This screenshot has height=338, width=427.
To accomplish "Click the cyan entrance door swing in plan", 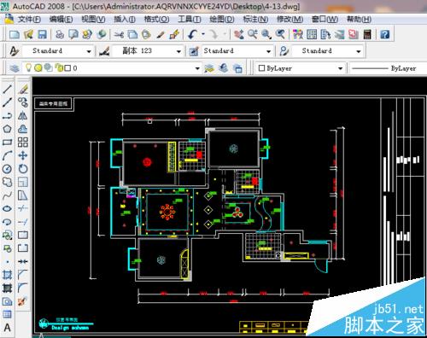I will [322, 266].
